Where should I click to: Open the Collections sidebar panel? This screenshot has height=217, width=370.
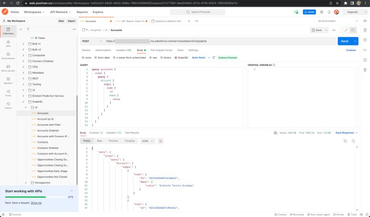8,31
